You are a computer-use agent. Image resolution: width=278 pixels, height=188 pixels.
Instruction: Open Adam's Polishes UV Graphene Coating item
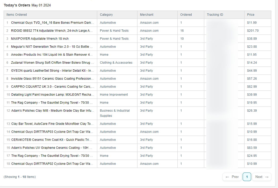pyautogui.click(x=52, y=148)
